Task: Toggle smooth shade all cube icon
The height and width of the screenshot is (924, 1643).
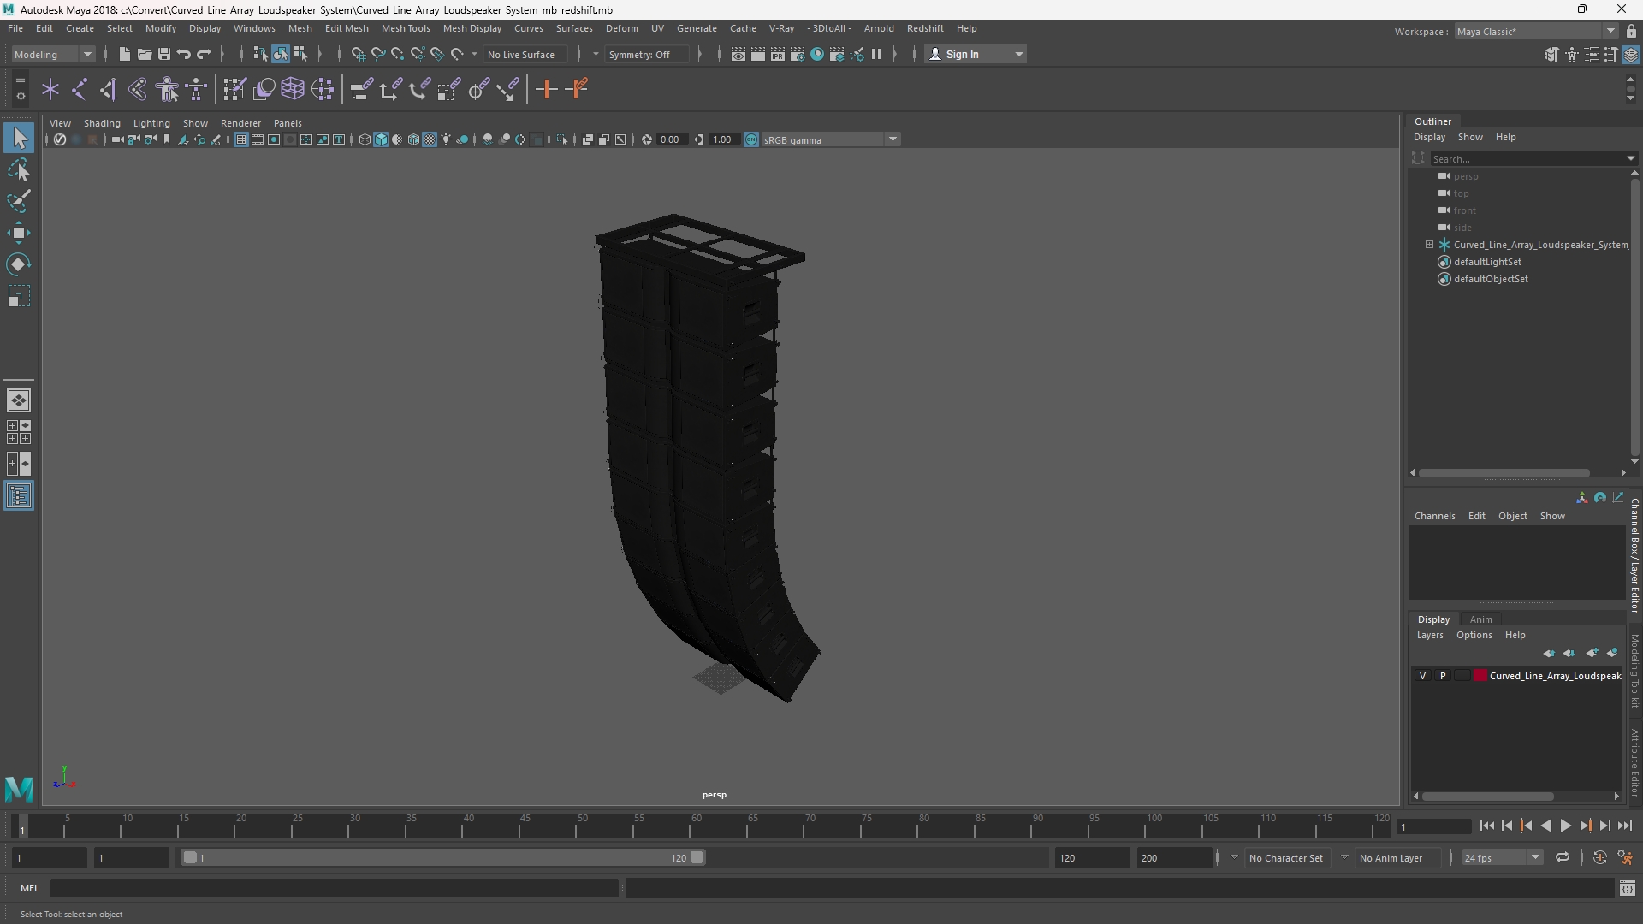Action: (381, 139)
